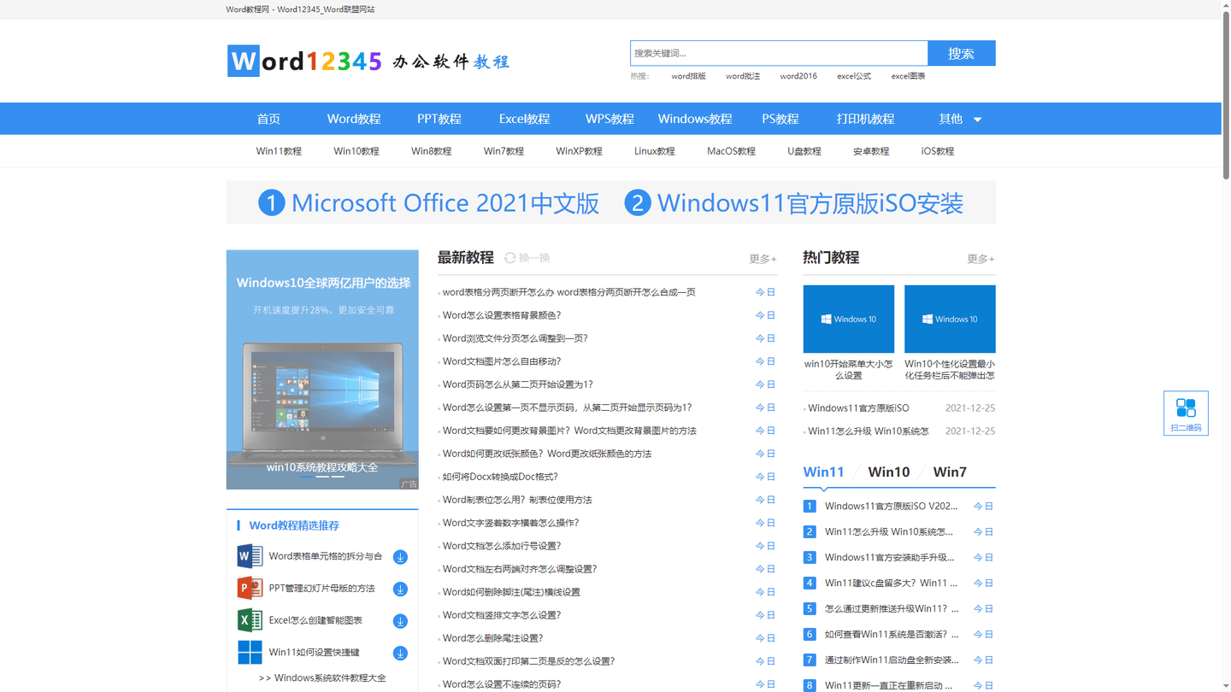Click 今日 marker beside Word文档逐排文字怎么设置
Image resolution: width=1231 pixels, height=692 pixels.
[x=766, y=615]
